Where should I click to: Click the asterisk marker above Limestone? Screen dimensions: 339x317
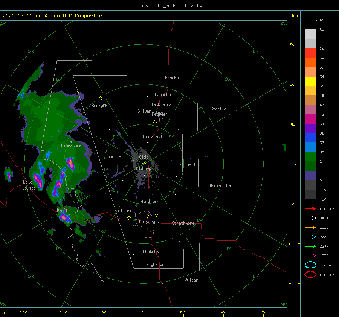tap(71, 142)
